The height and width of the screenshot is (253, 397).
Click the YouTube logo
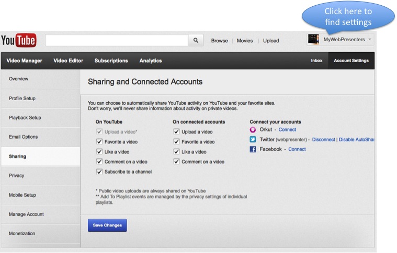click(19, 40)
